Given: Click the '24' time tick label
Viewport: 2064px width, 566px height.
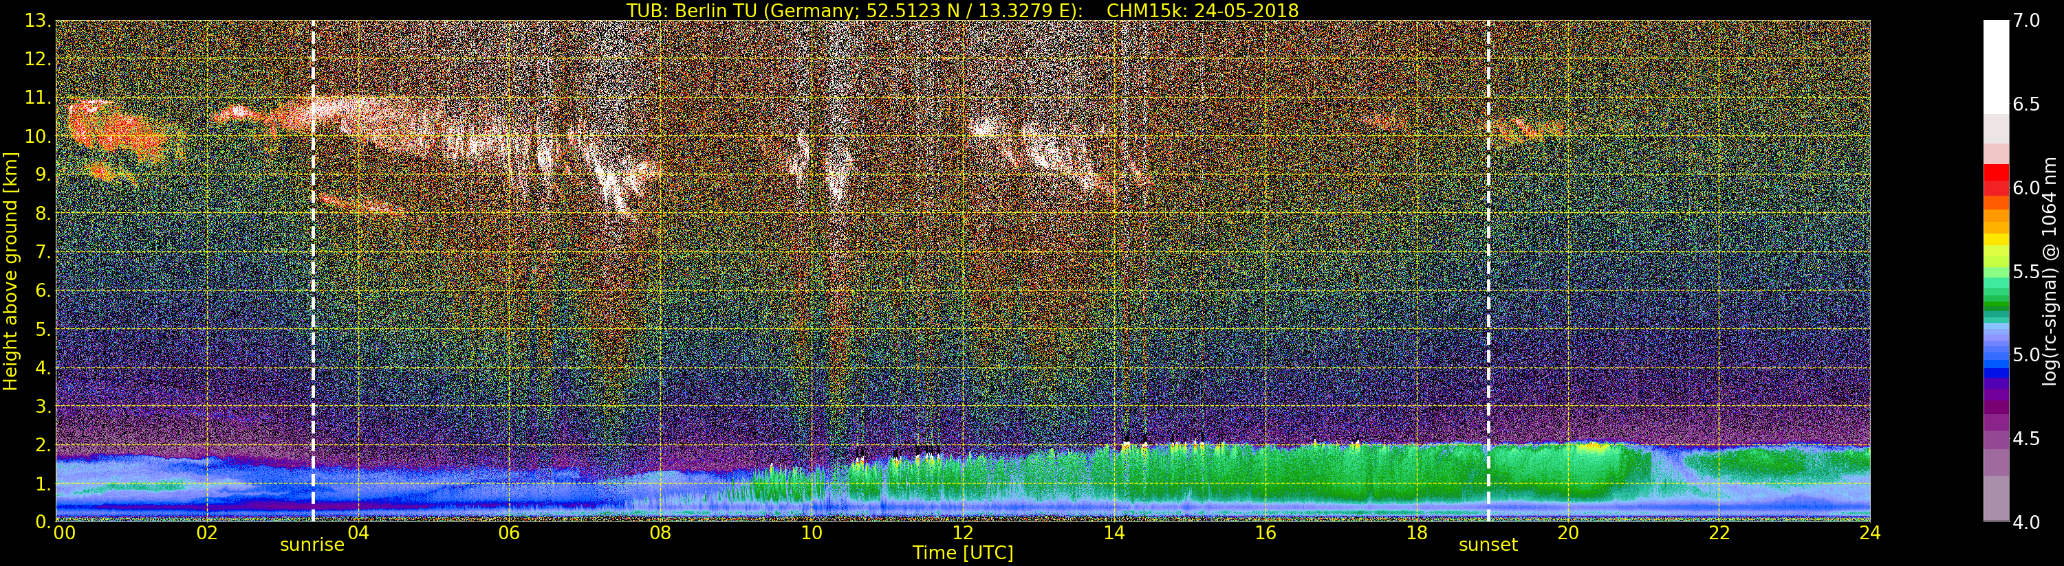Looking at the screenshot, I should coord(1870,533).
